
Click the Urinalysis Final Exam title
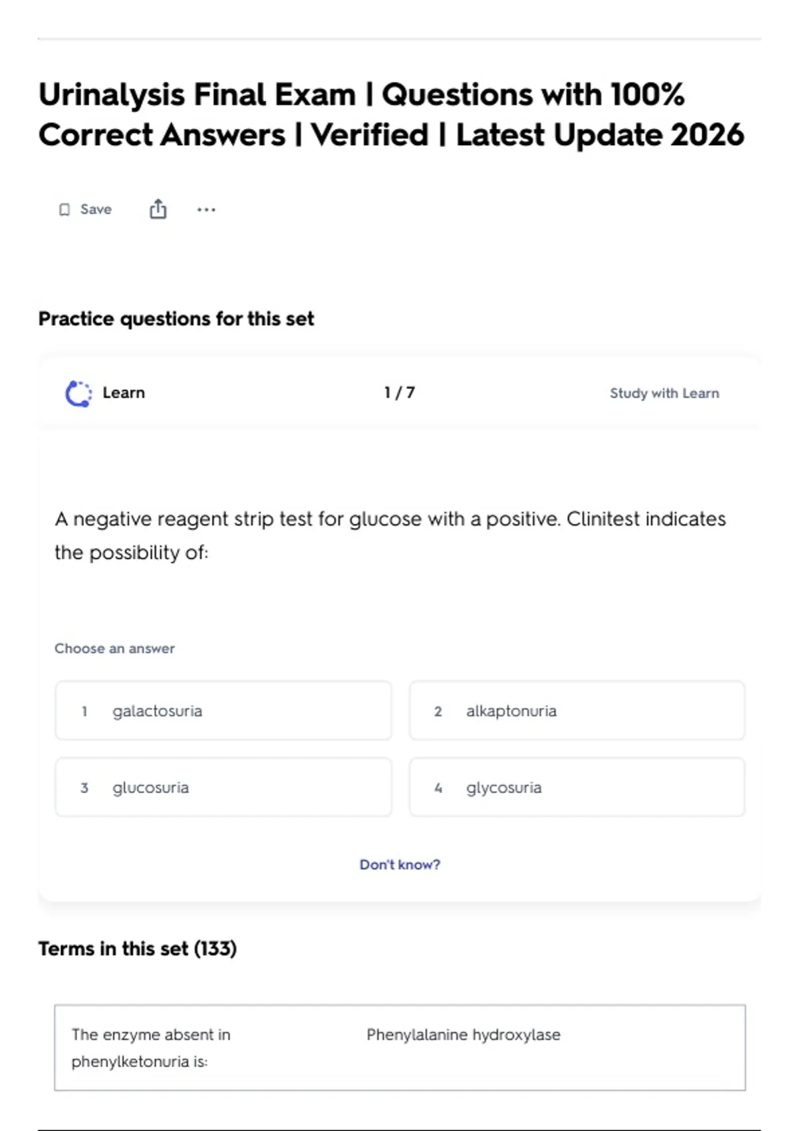(391, 114)
